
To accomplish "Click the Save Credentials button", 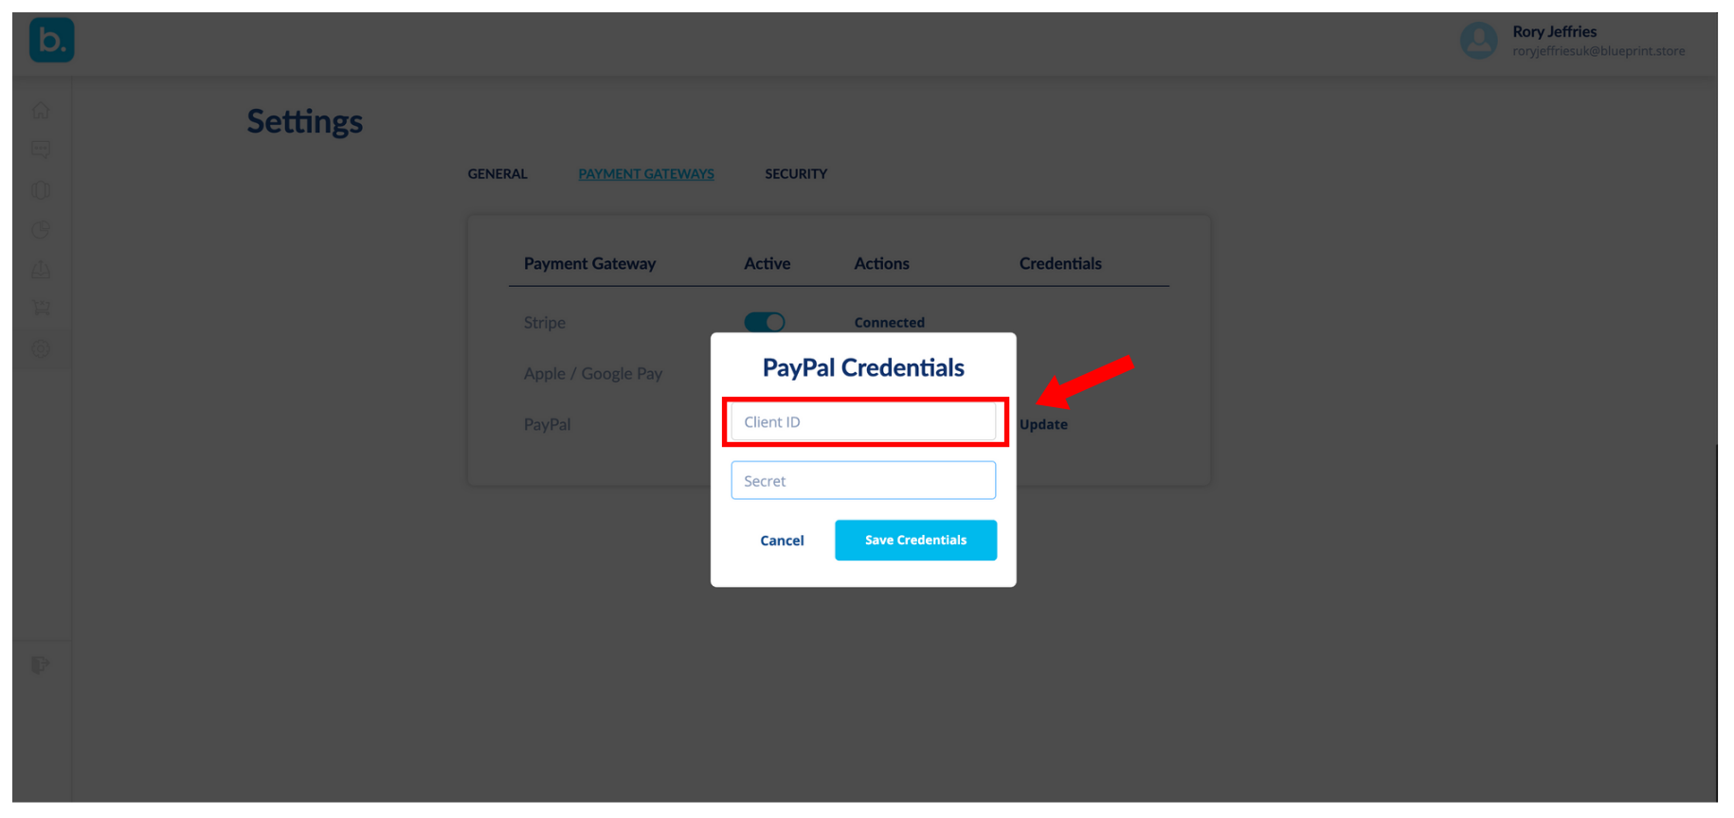I will pos(915,540).
